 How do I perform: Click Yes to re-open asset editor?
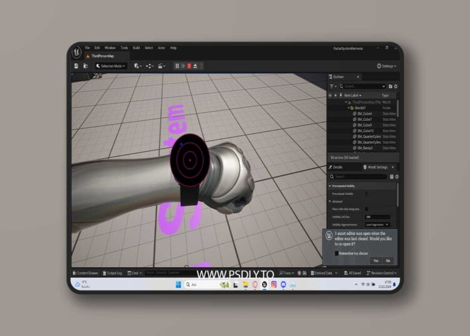coord(375,261)
